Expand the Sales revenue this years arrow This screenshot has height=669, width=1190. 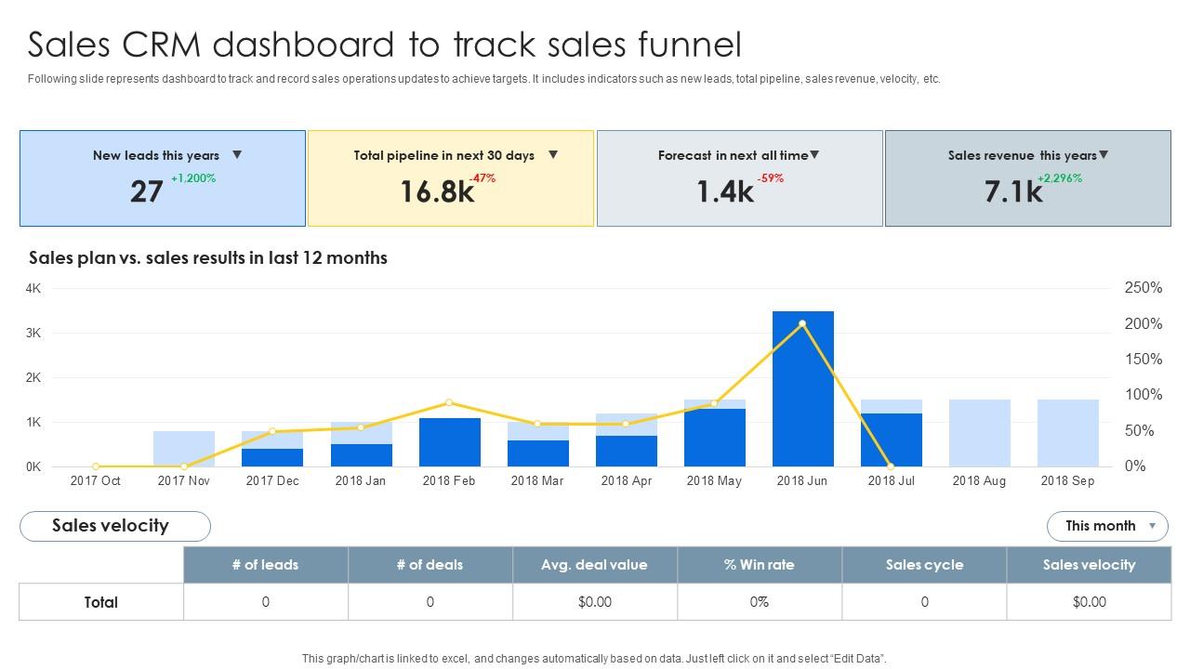click(1104, 155)
